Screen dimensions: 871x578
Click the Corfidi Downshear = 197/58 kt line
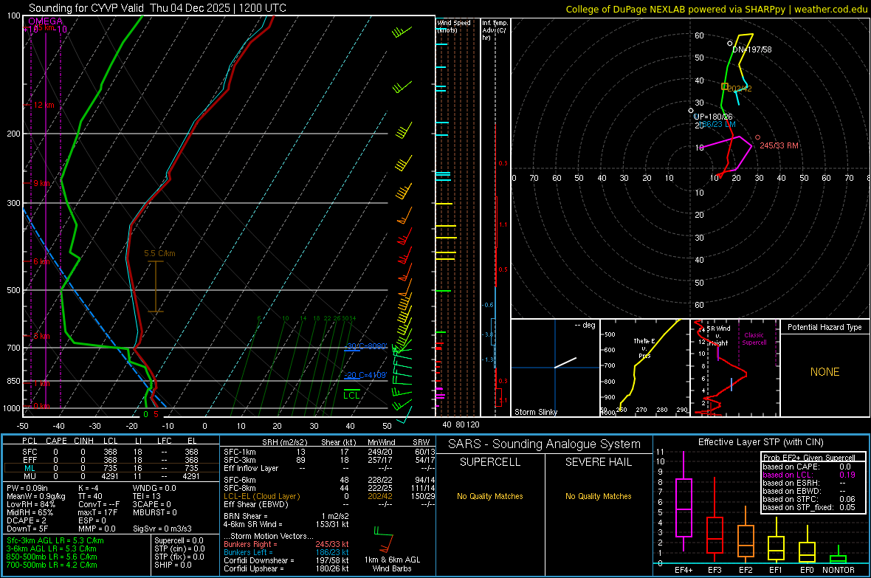coord(286,560)
